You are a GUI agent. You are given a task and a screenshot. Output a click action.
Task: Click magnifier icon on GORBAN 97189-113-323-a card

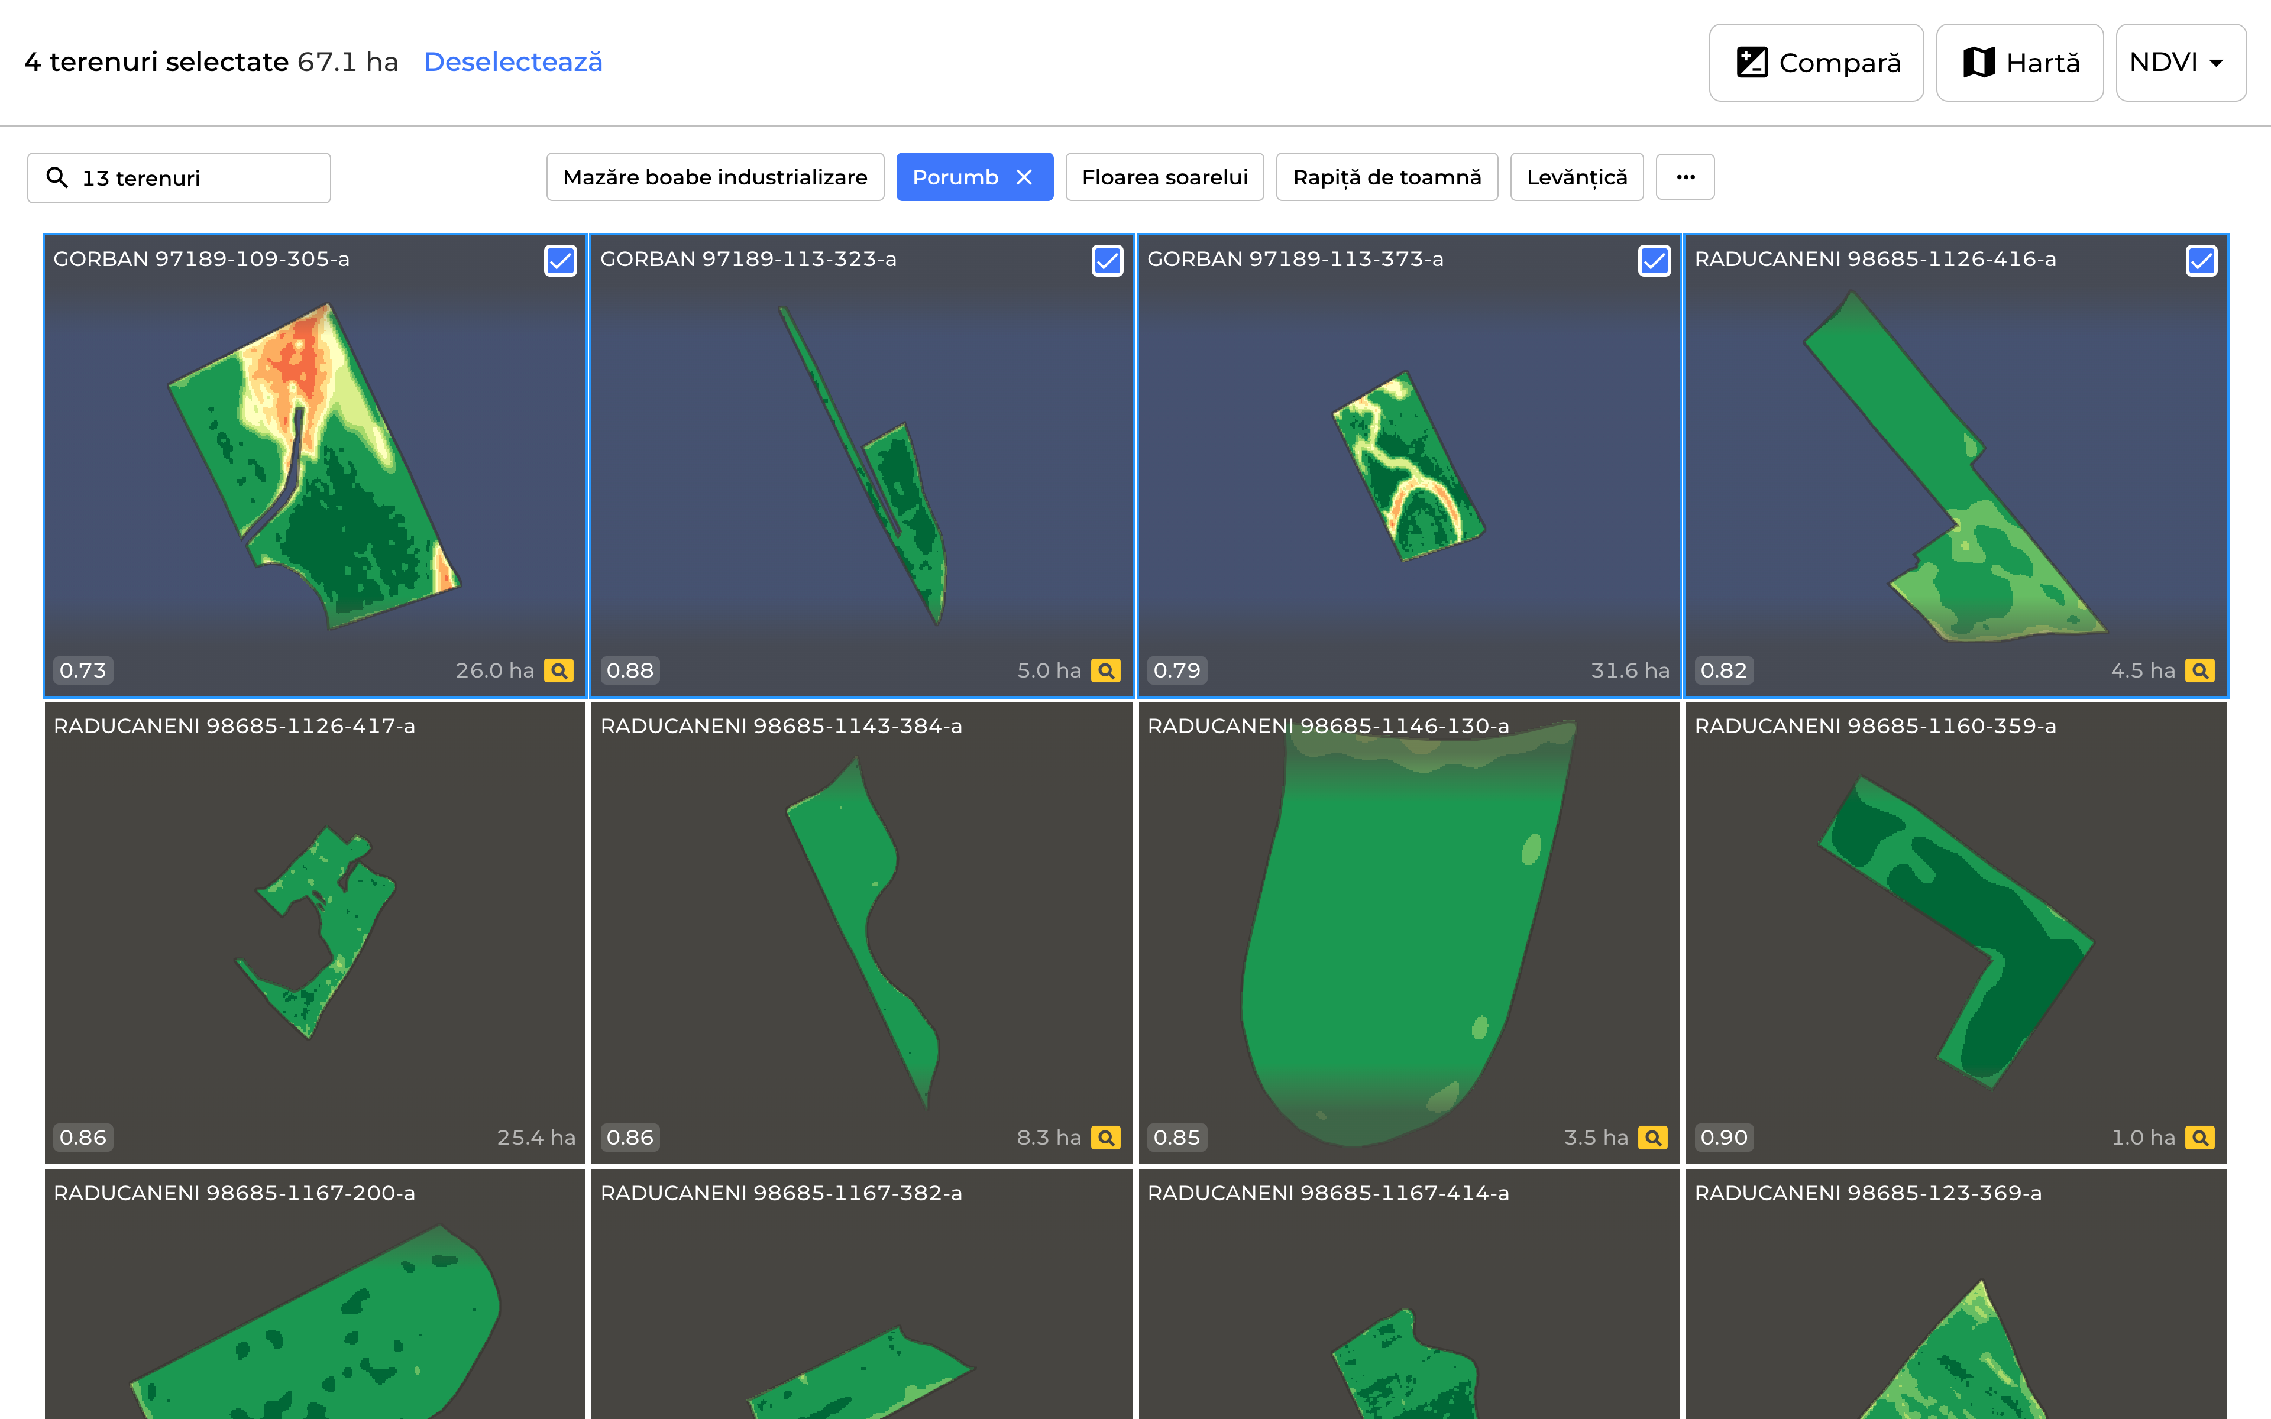(x=1105, y=670)
